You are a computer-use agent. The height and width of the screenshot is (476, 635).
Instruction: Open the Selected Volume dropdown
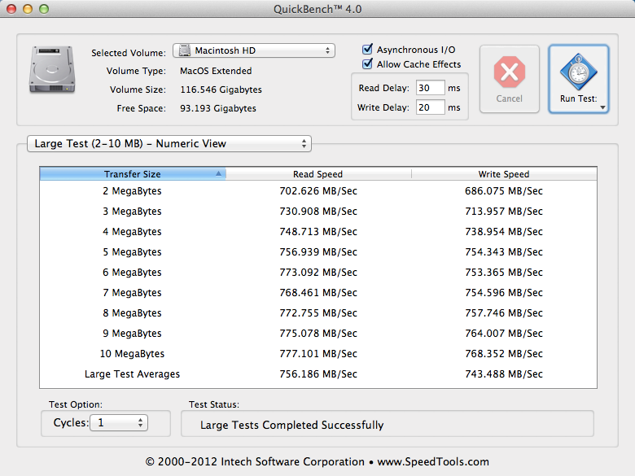point(255,50)
